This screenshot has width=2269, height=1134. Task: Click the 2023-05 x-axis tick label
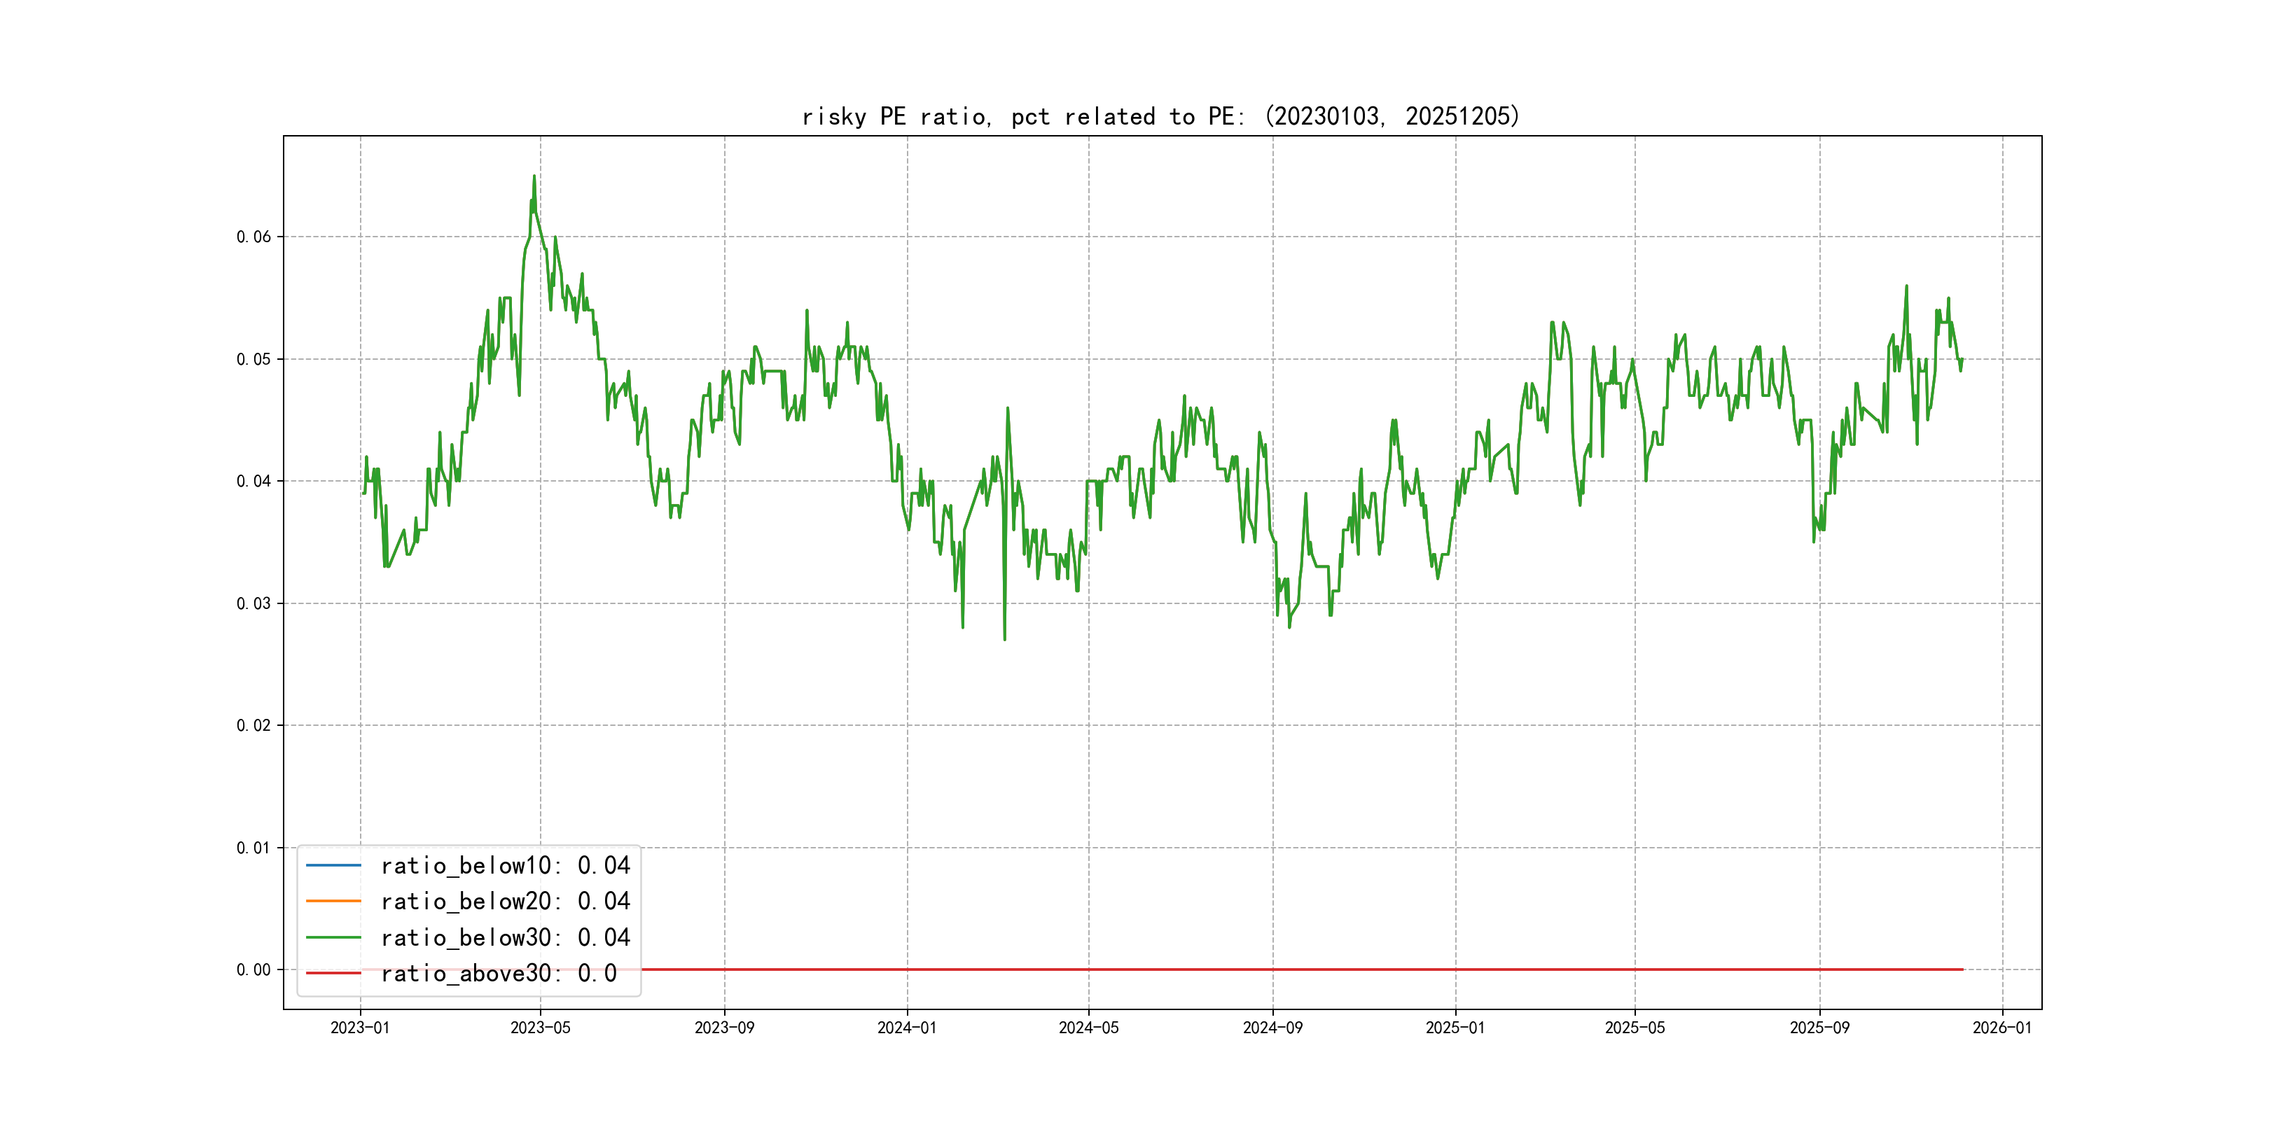click(540, 1028)
